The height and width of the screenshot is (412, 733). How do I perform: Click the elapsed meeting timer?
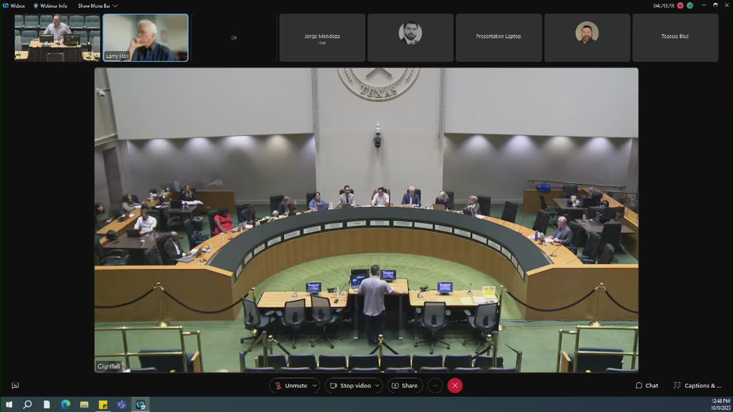664,6
